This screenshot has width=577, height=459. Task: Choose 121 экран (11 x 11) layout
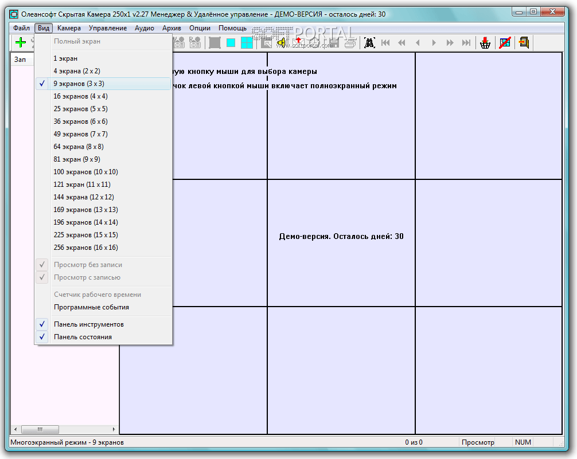click(x=103, y=185)
